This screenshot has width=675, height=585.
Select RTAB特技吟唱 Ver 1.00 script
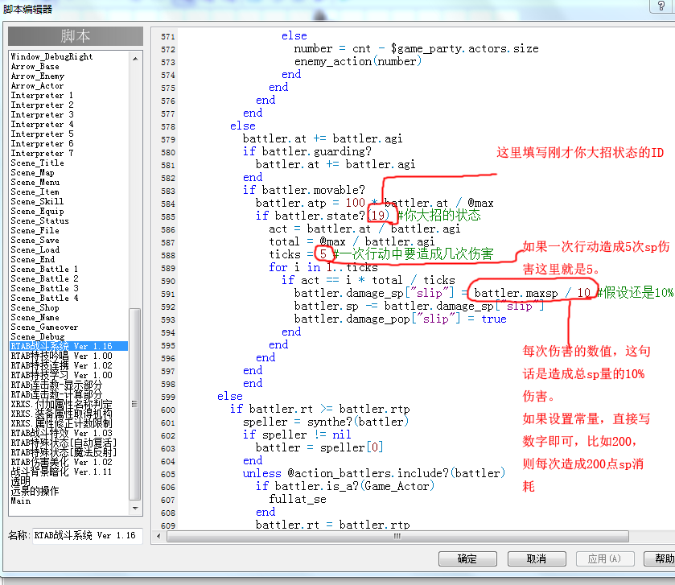[62, 356]
